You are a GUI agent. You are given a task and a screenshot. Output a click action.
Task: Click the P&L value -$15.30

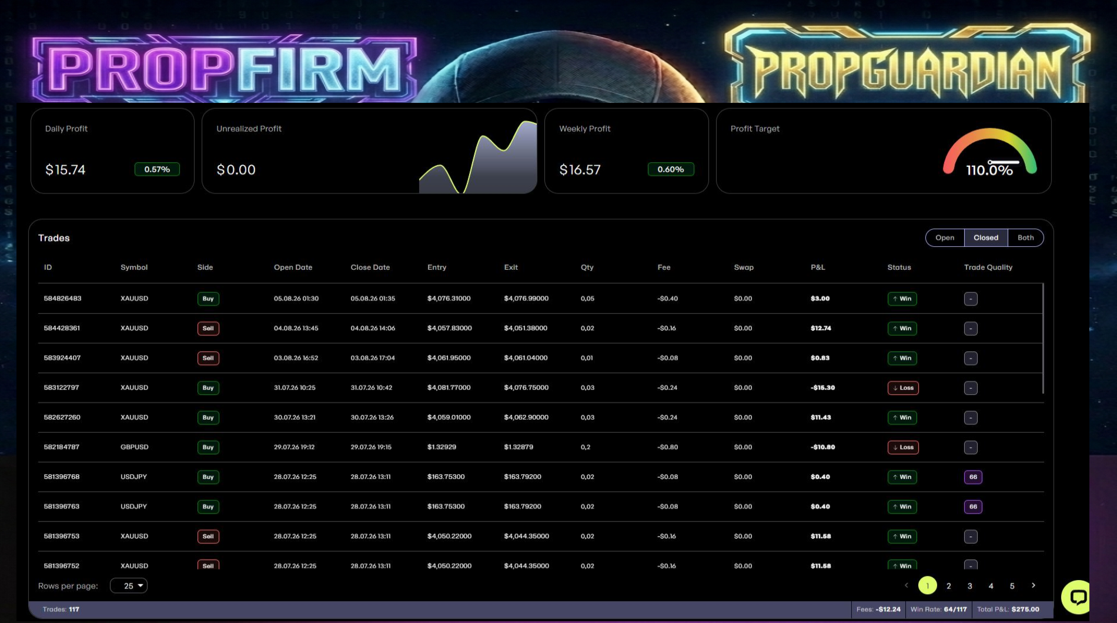822,388
